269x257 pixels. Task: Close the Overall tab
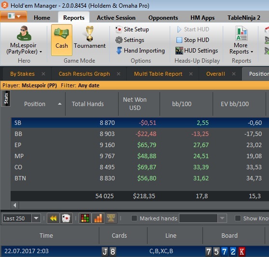point(234,74)
